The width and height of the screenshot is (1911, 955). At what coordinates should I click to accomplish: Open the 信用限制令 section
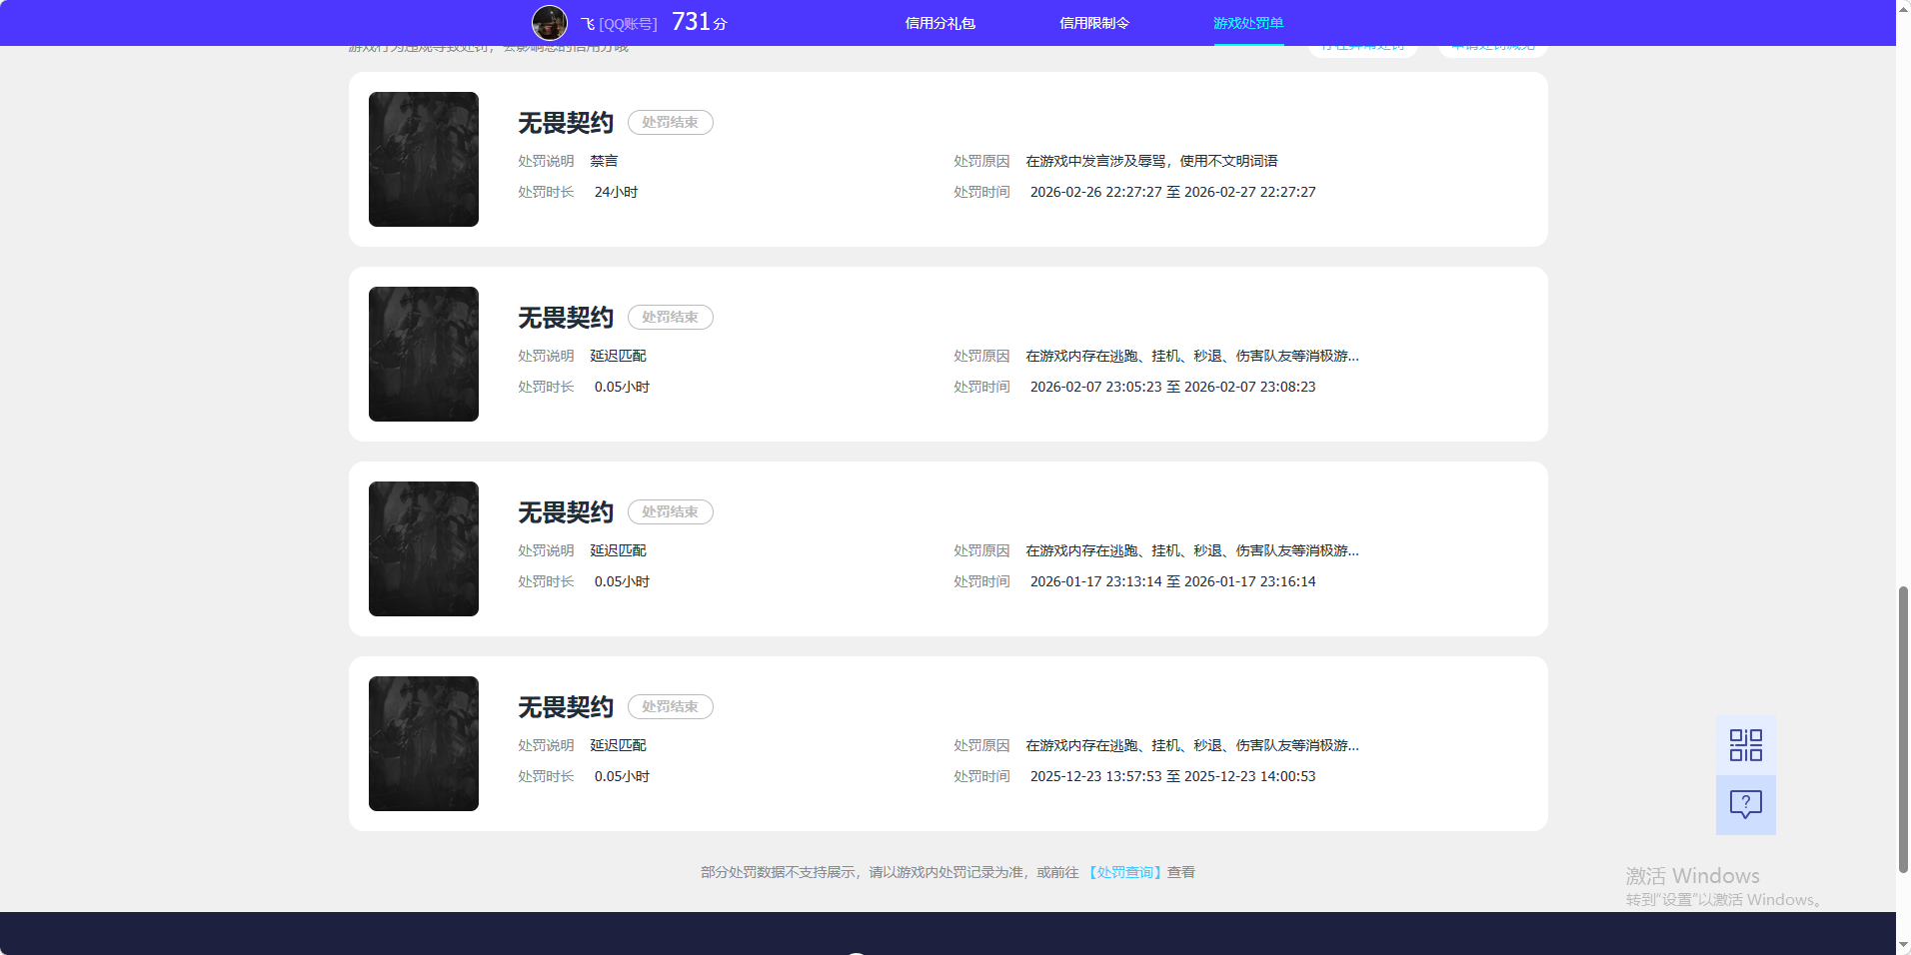1093,22
